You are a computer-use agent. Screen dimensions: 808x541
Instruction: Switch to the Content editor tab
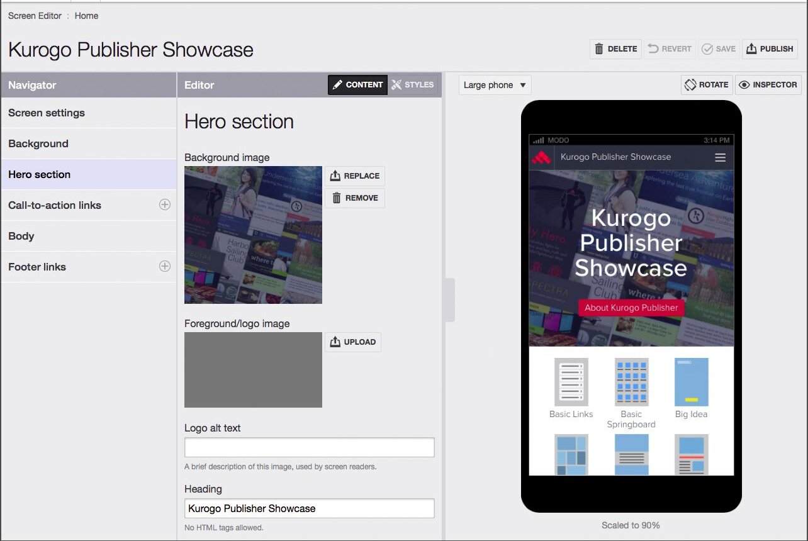pyautogui.click(x=357, y=85)
